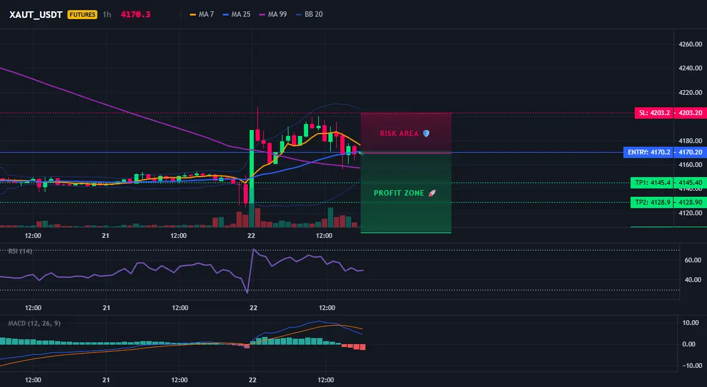707x387 pixels.
Task: Click the 4260.00 price axis label
Action: point(690,44)
